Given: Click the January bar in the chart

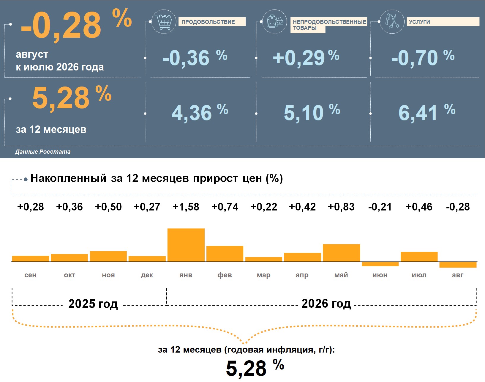Looking at the screenshot, I should tap(186, 245).
